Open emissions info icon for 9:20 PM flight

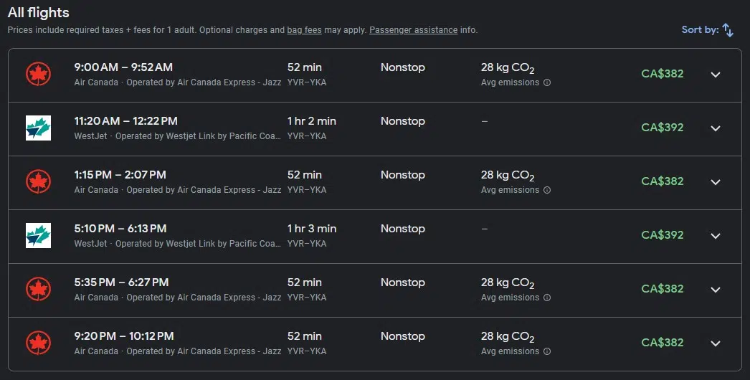(547, 351)
